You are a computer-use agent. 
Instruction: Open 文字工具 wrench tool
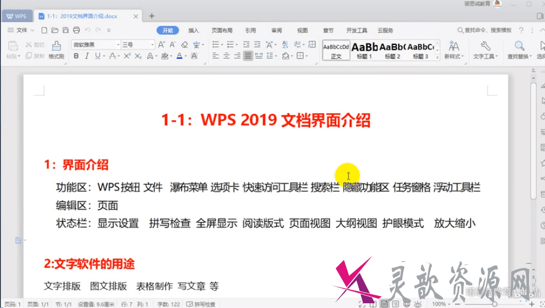[x=485, y=50]
